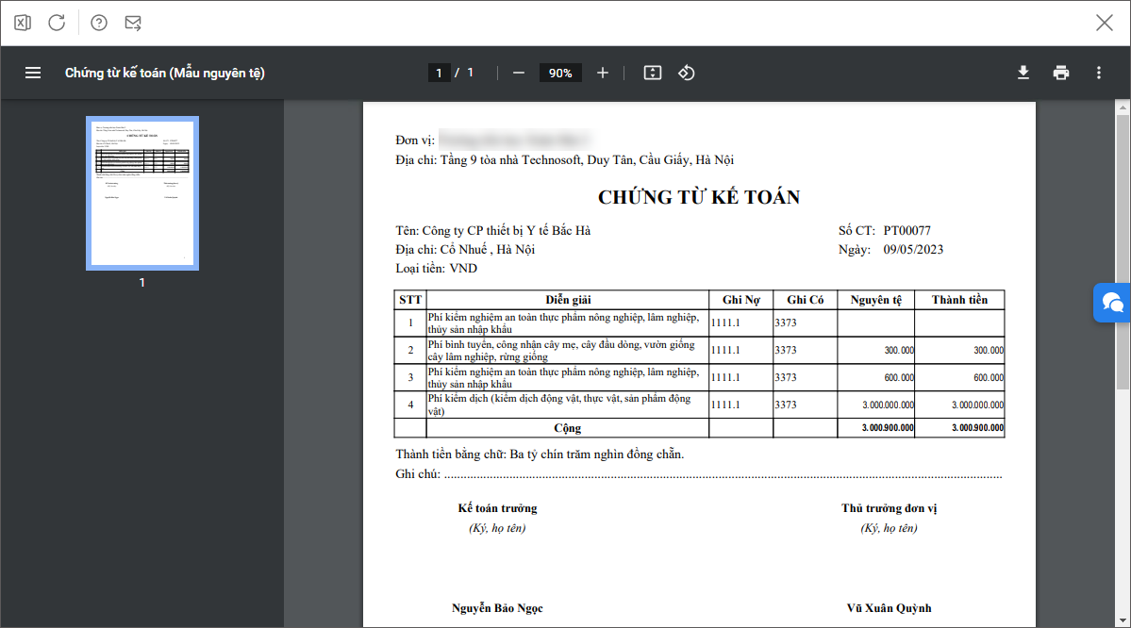The width and height of the screenshot is (1131, 628).
Task: Open help via the question mark icon
Action: (x=99, y=23)
